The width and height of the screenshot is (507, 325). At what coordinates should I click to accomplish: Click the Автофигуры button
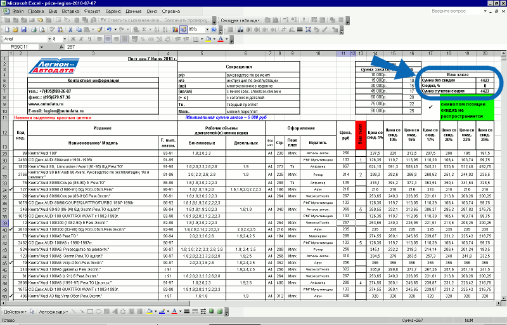click(53, 312)
